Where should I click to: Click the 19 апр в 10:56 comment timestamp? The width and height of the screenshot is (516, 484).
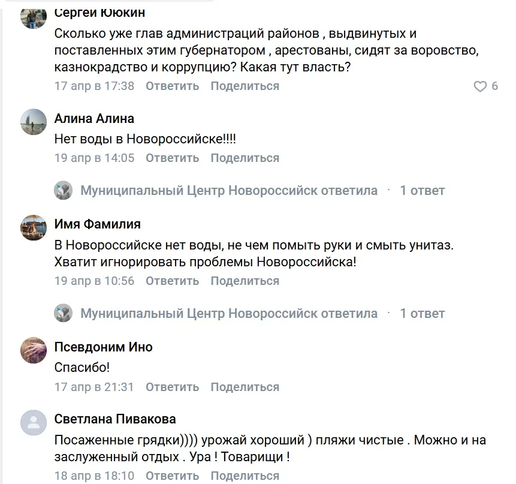point(94,281)
